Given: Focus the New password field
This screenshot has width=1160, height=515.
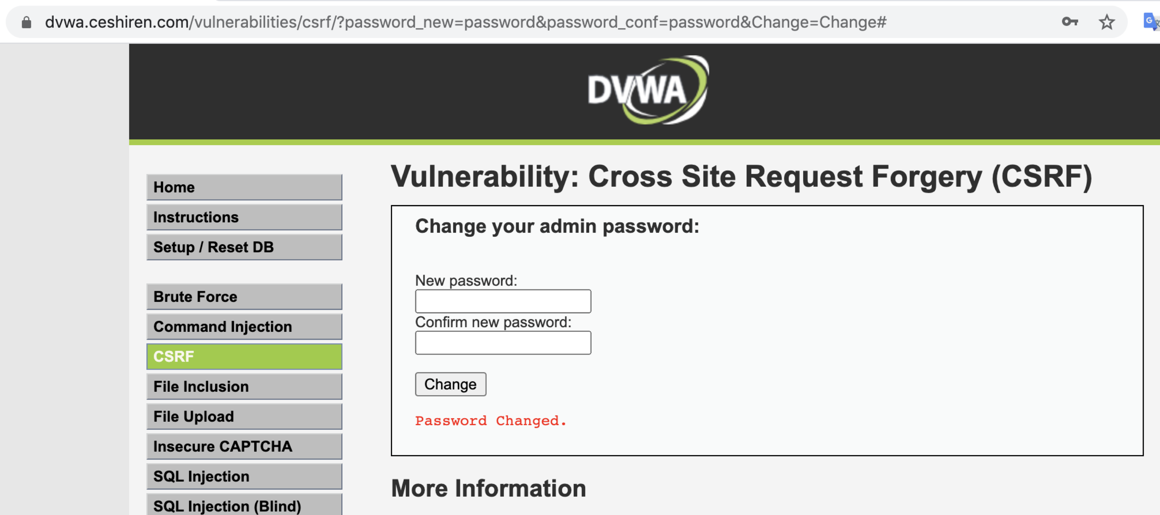Looking at the screenshot, I should 503,301.
